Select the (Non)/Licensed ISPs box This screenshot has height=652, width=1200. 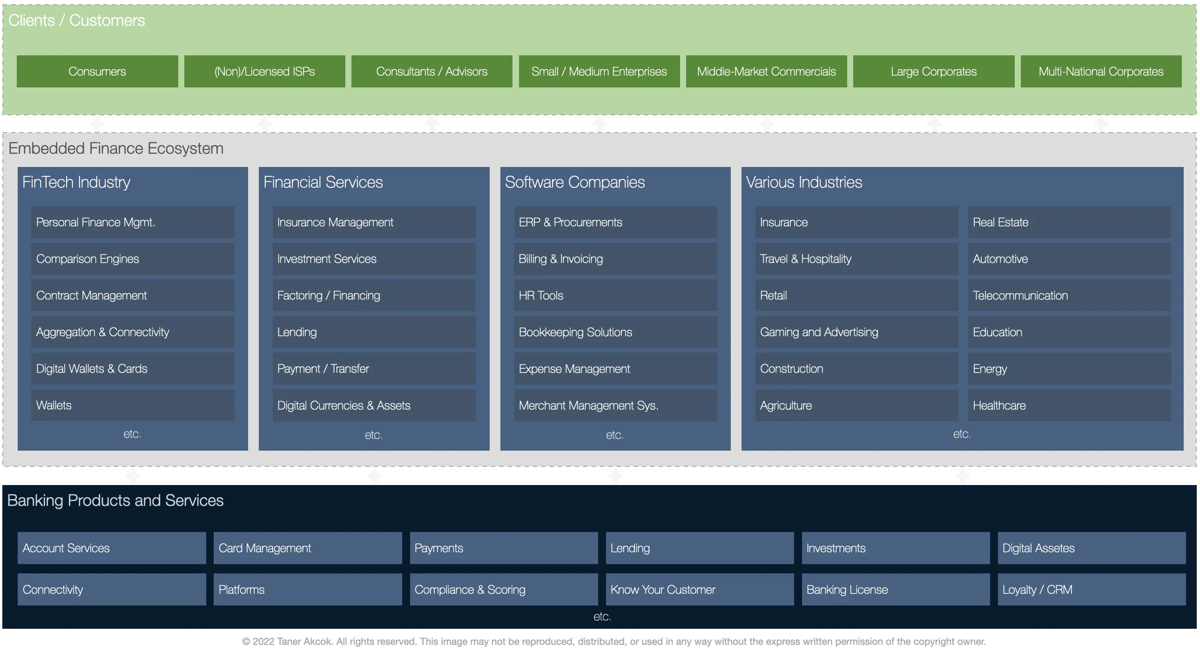tap(264, 71)
